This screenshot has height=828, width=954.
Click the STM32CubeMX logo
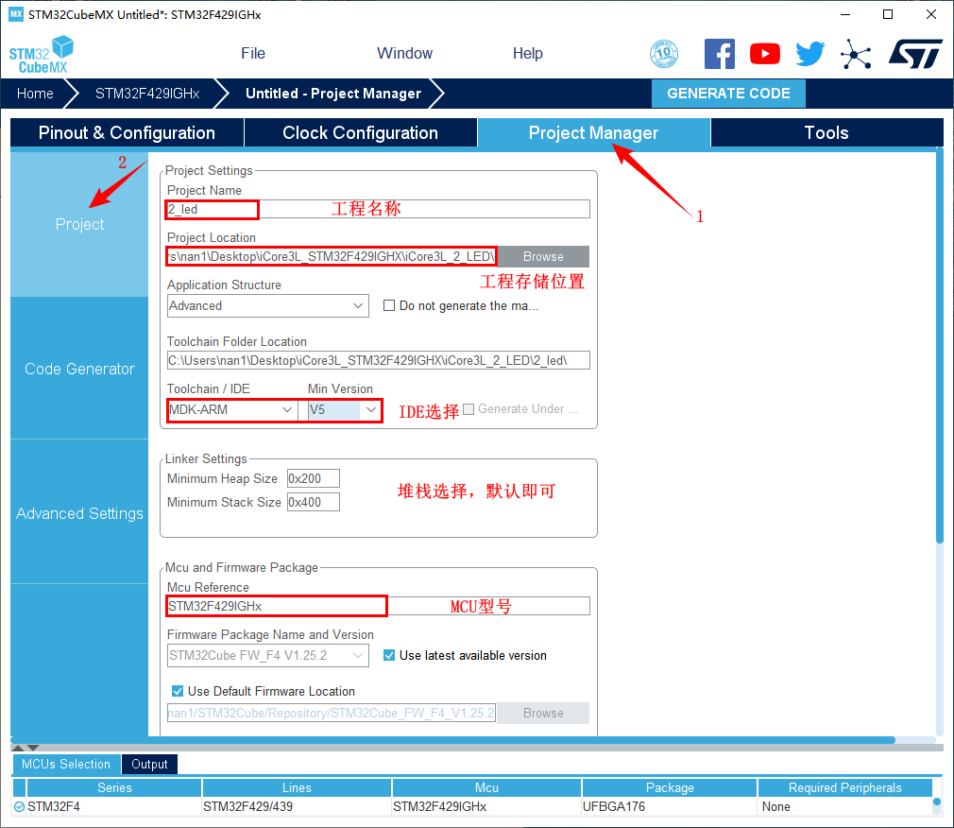42,54
